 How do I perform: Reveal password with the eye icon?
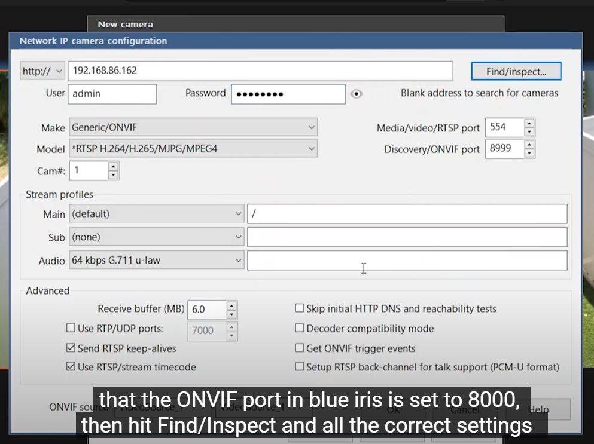coord(357,94)
